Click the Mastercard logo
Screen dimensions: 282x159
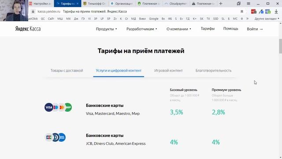tap(62, 107)
